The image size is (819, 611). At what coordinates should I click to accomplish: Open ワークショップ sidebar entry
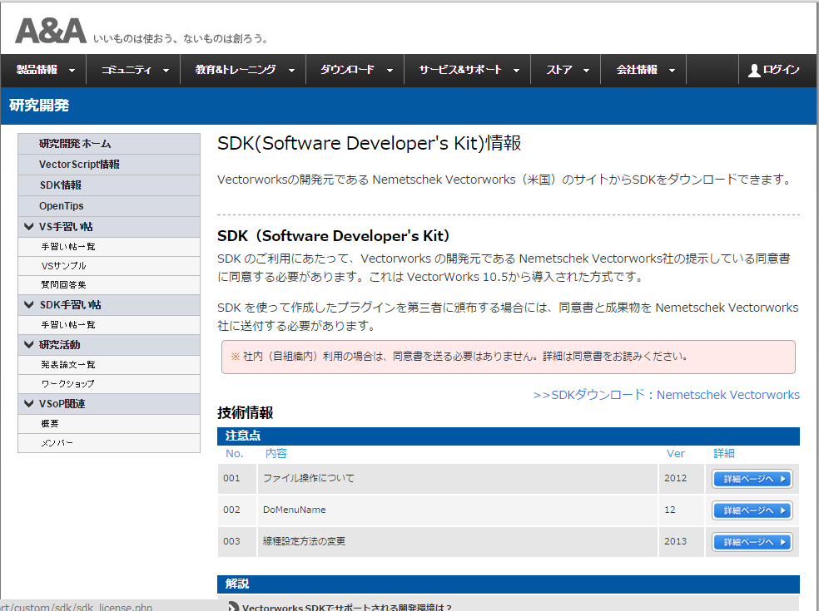[109, 384]
